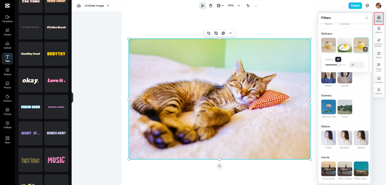Add the MUSIC text style
386x185 pixels.
[x=56, y=160]
